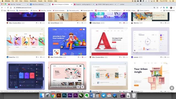This screenshot has width=176, height=99.
Task: Close the Nika Che - YouTube tab
Action: pos(28,4)
